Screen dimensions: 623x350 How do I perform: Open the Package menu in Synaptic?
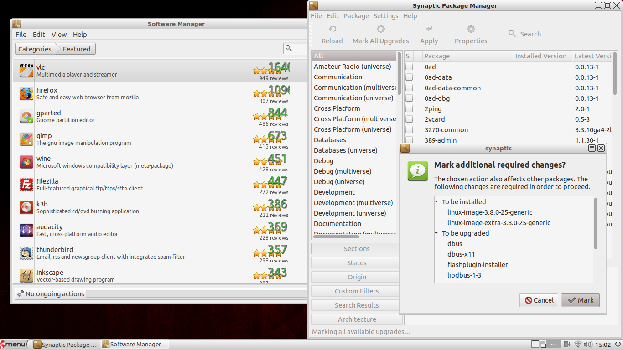pos(356,16)
